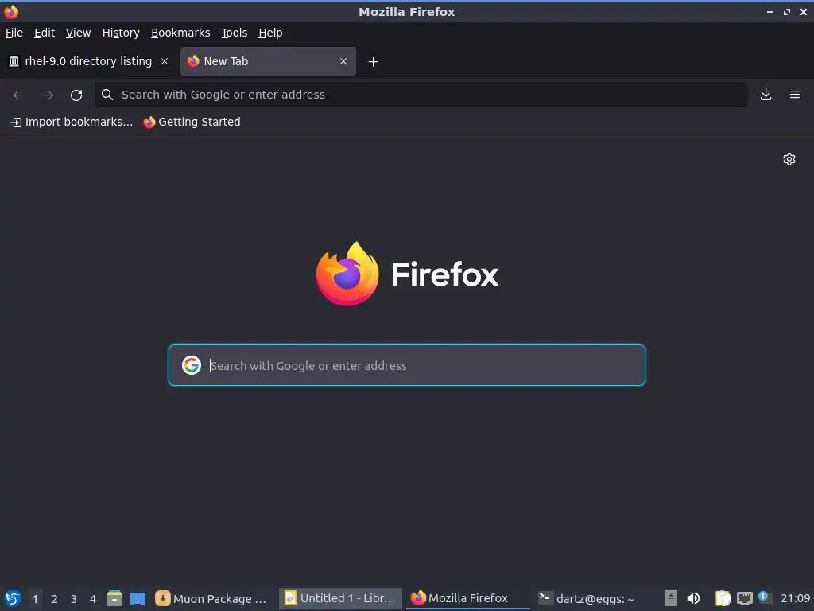Open a new tab with plus button
The image size is (814, 611).
tap(374, 62)
